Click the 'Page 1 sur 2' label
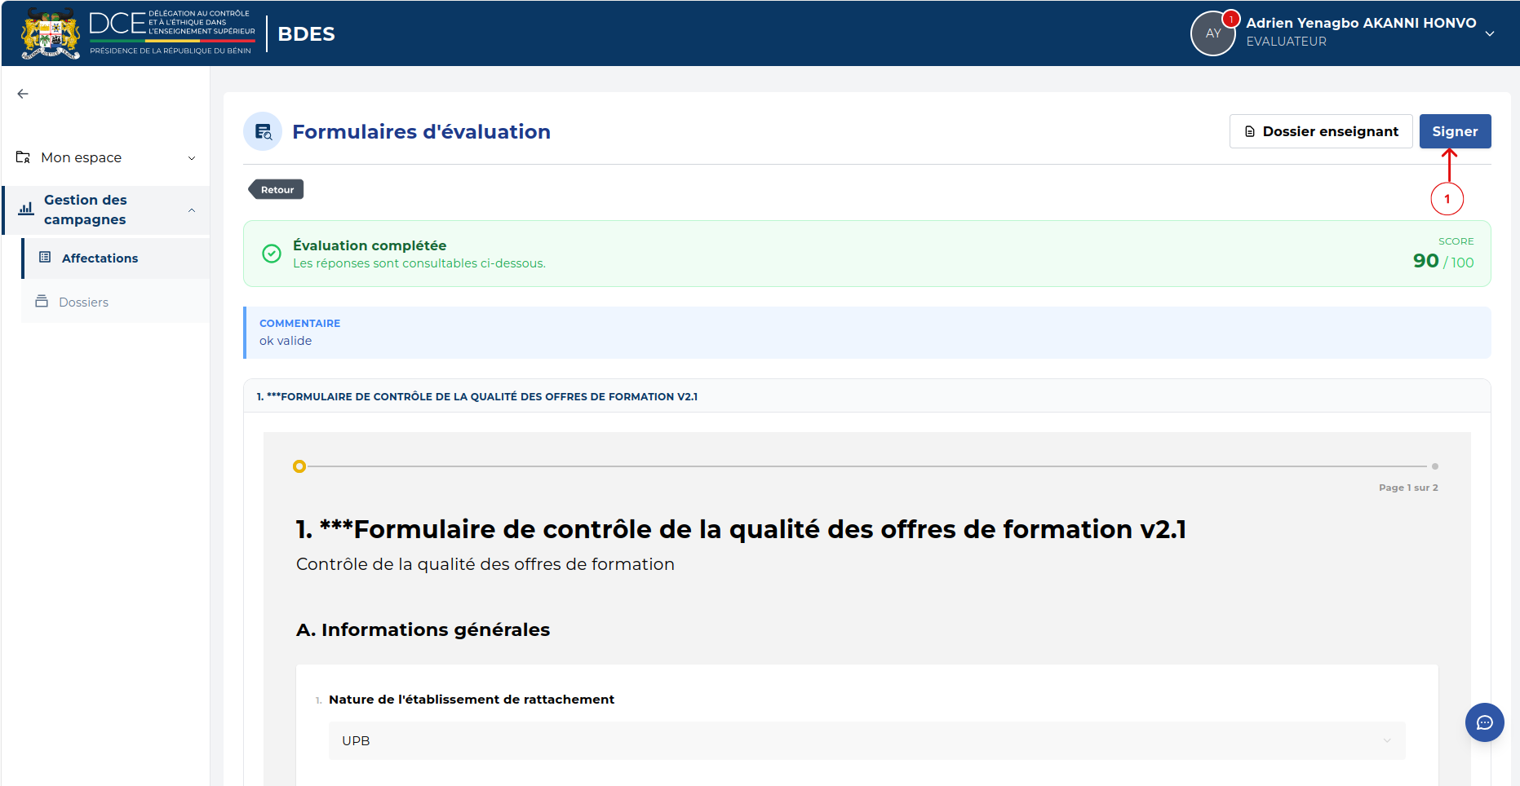This screenshot has height=786, width=1520. [1408, 488]
